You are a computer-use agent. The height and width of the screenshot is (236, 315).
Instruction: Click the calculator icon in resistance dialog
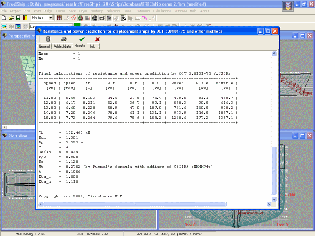48,39
